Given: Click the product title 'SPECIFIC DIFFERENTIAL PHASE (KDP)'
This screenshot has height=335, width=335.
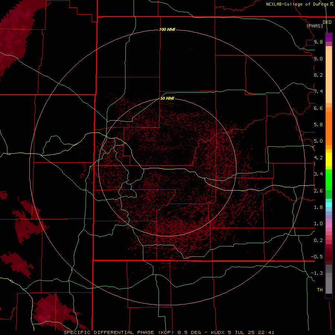Looking at the screenshot, I should click(x=119, y=332).
